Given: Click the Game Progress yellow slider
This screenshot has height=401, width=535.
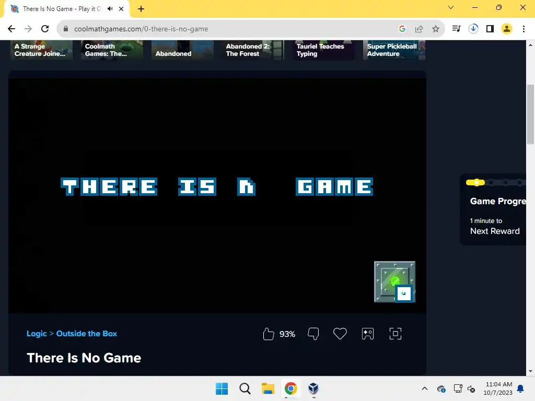Looking at the screenshot, I should click(475, 182).
